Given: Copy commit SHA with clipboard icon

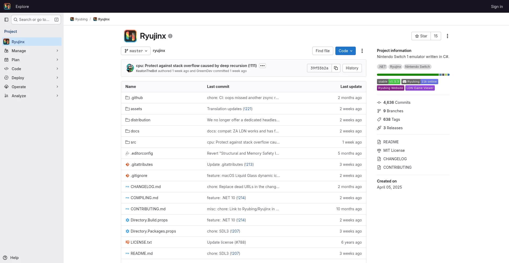Looking at the screenshot, I should (x=336, y=68).
